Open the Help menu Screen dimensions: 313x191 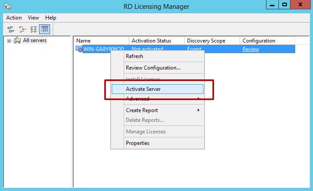[x=51, y=18]
